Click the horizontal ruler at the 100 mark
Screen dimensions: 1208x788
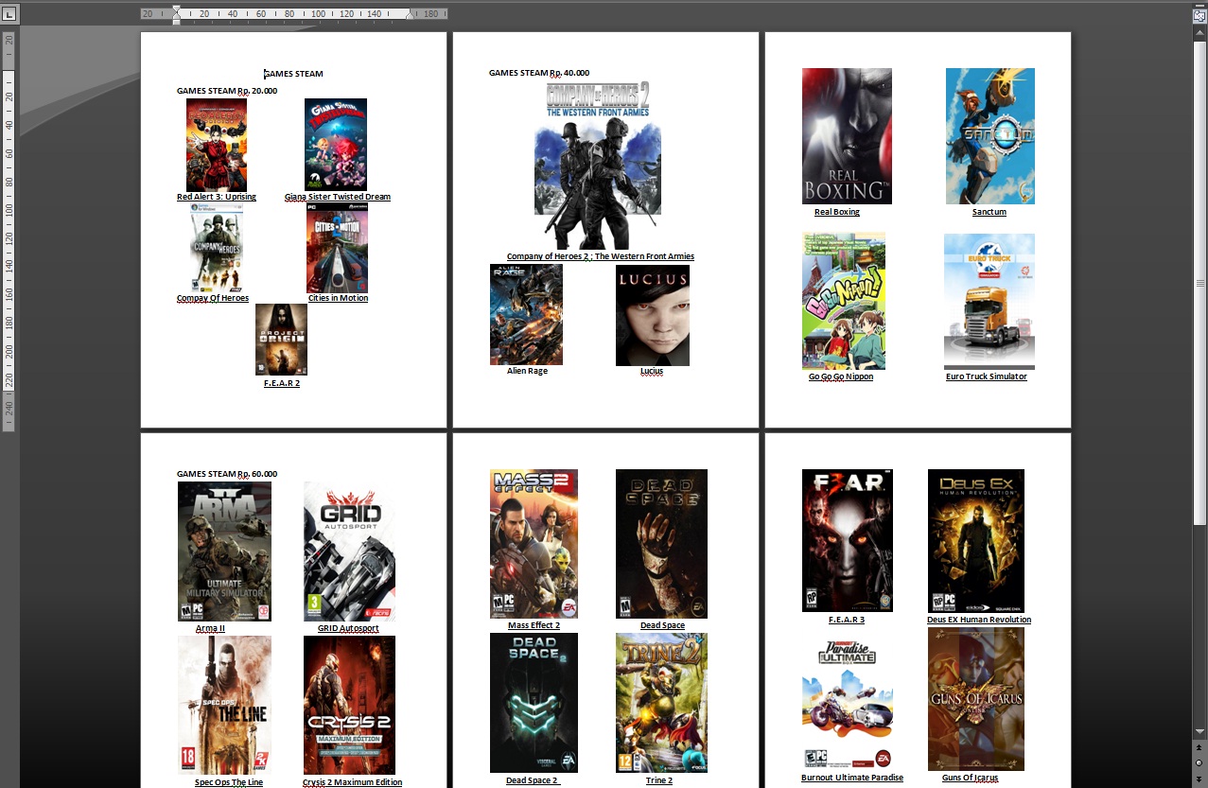[x=318, y=14]
